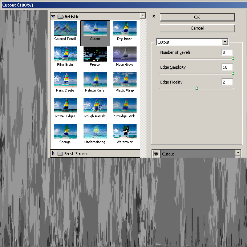Screen dimensions: 247x247
Task: Click the Edge Fidelity slider handle
Action: pos(197,88)
